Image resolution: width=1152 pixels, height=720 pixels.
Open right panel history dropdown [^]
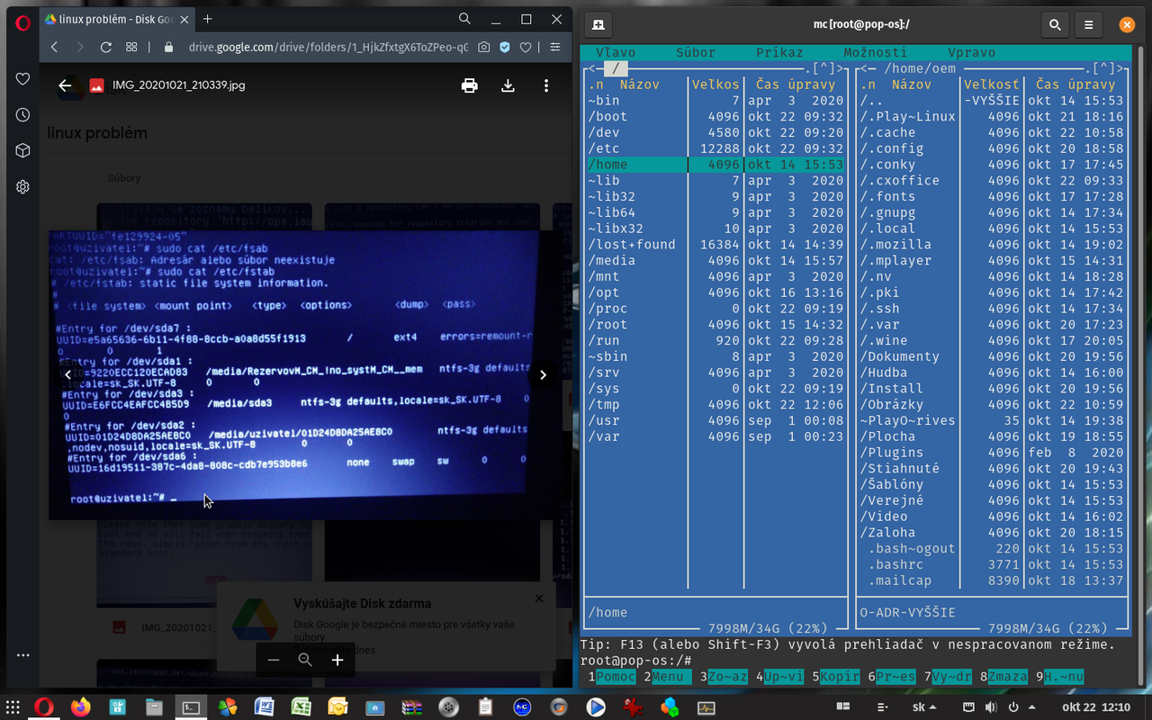pyautogui.click(x=1102, y=68)
